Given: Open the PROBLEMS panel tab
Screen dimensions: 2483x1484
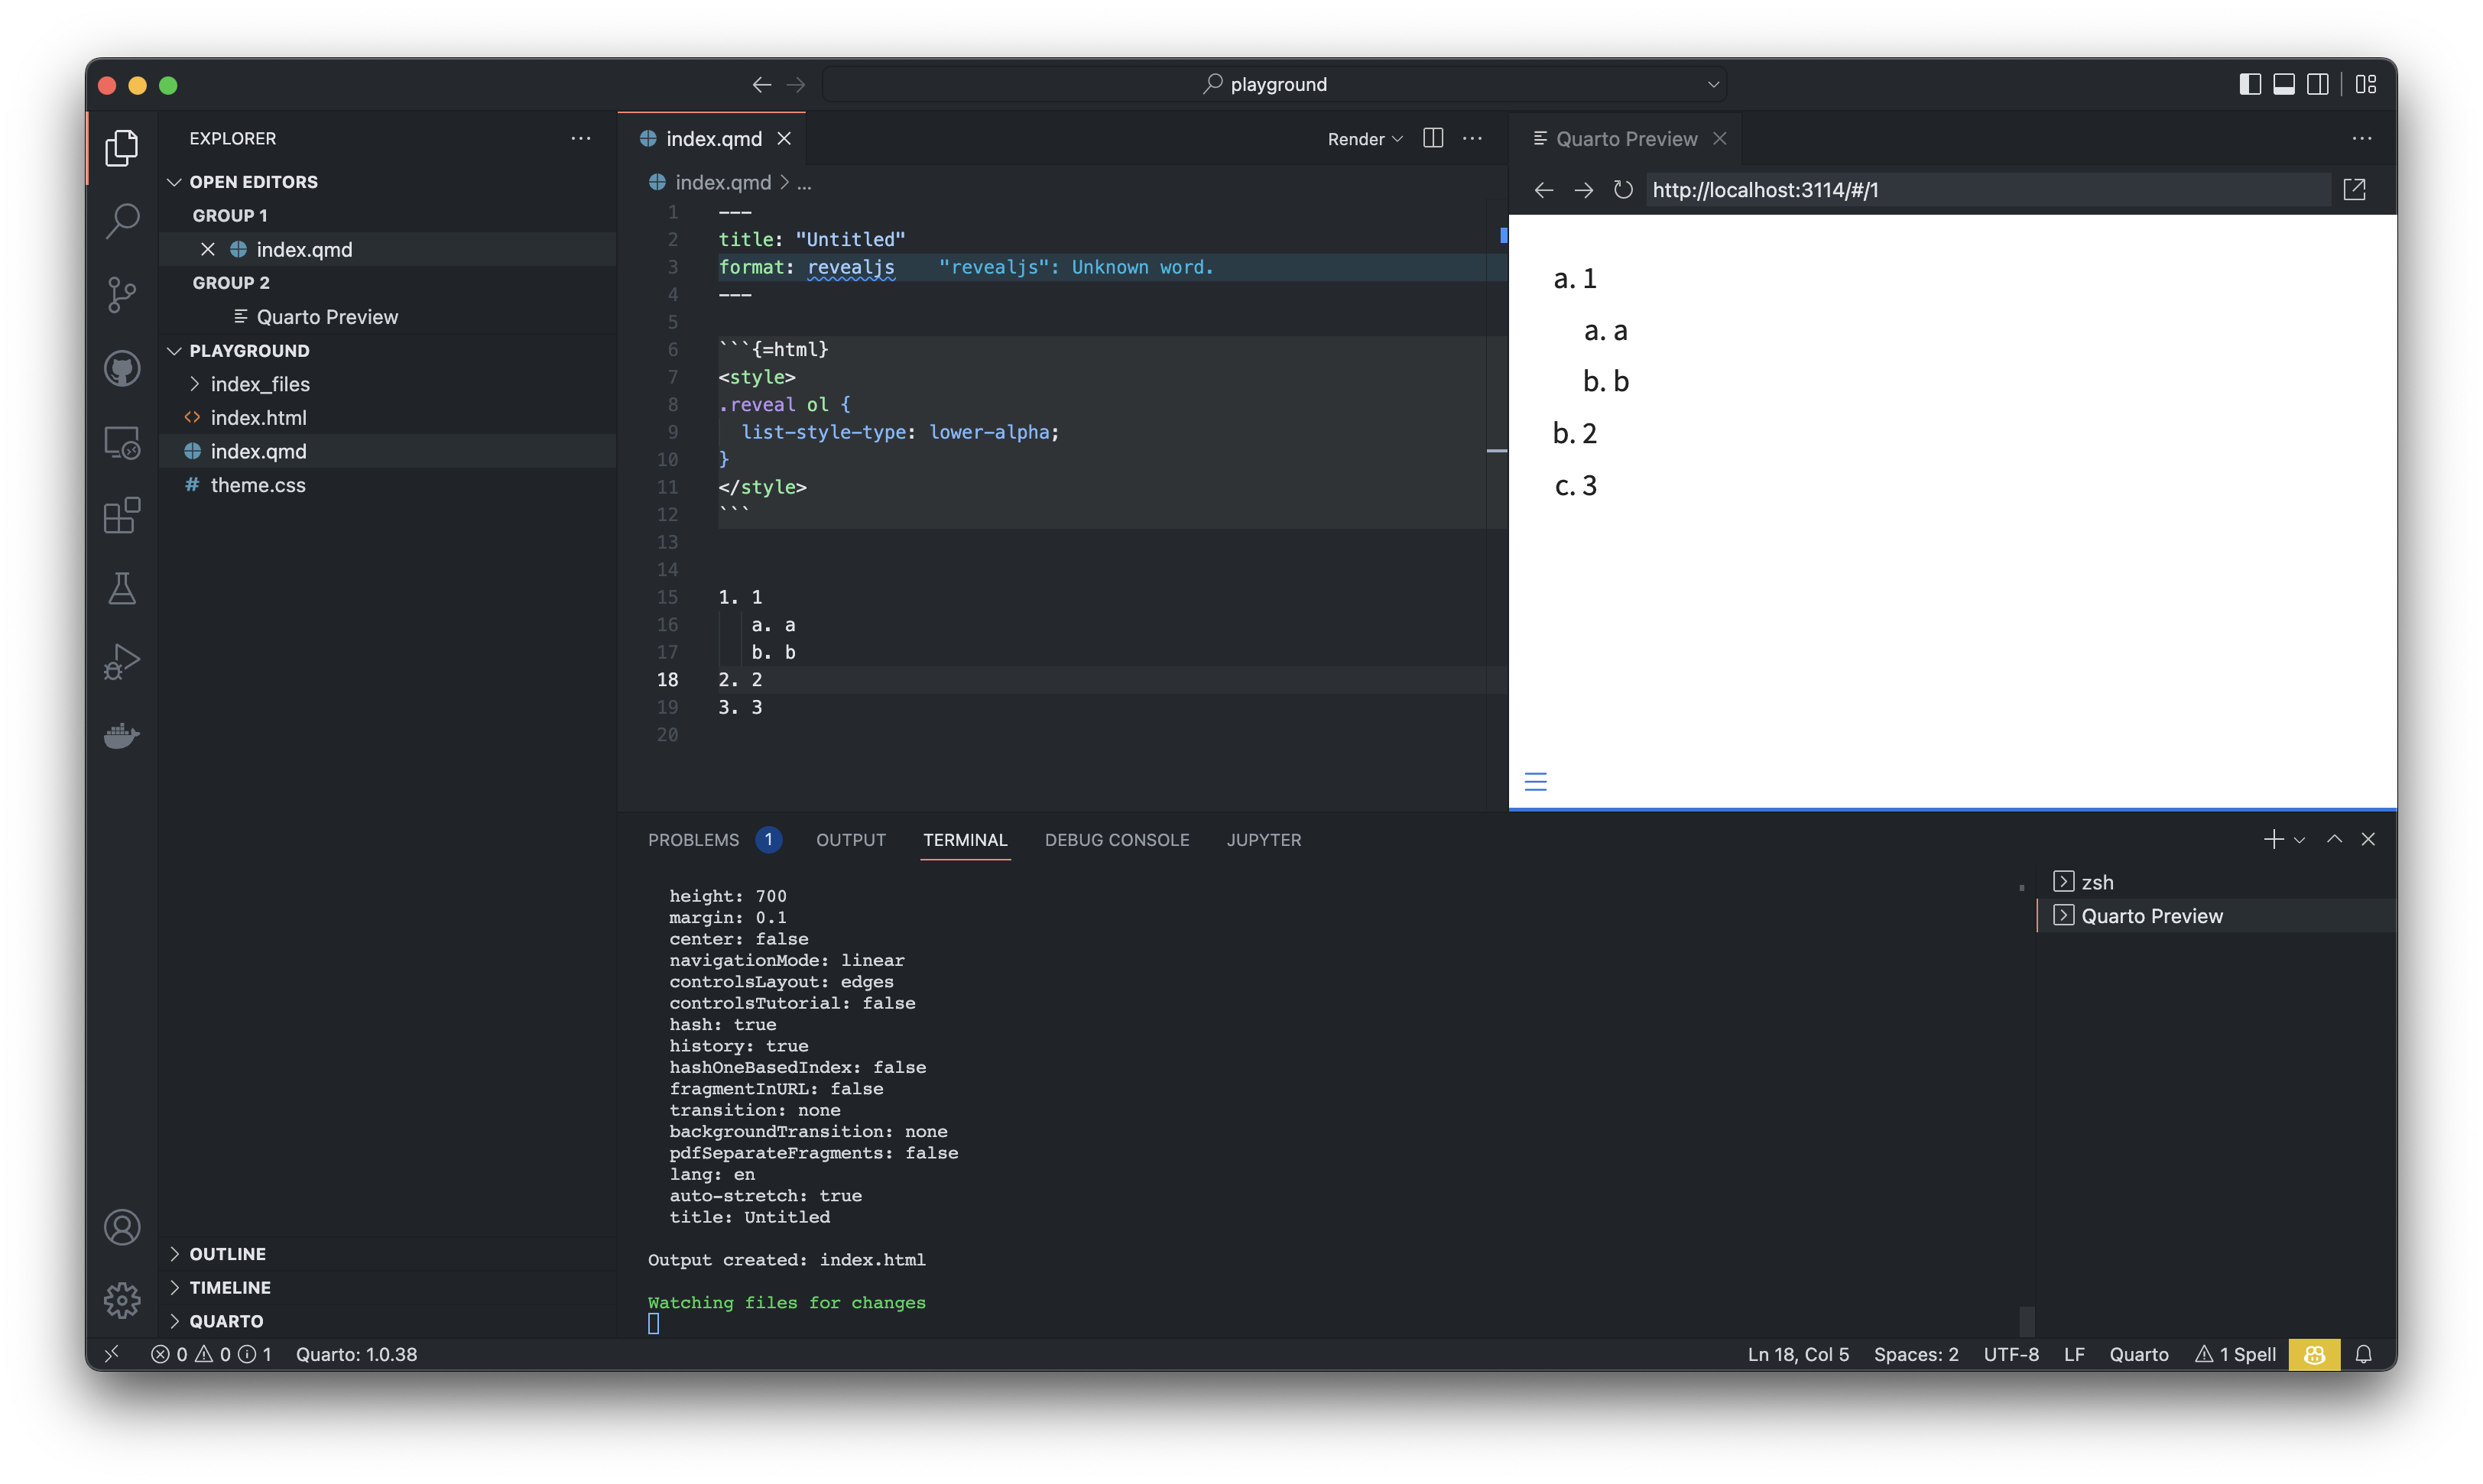Looking at the screenshot, I should click(693, 840).
